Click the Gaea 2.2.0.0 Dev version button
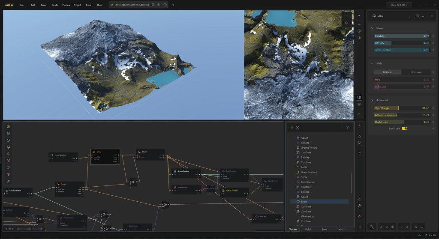This screenshot has height=239, width=439. pos(399,5)
